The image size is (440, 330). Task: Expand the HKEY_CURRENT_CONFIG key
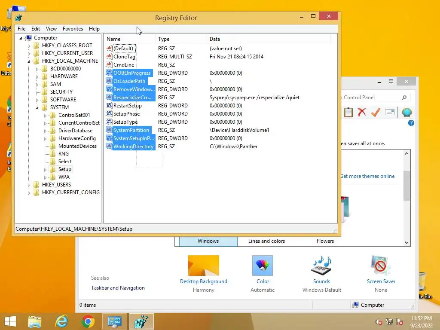[x=29, y=193]
